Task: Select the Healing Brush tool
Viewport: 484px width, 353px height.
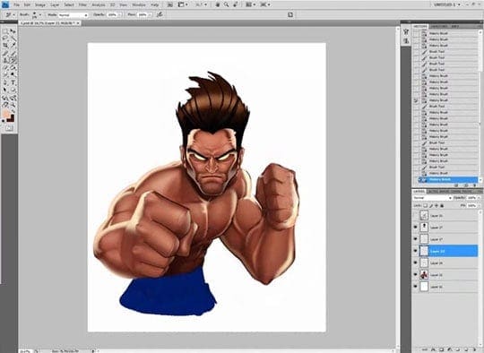Action: (5, 53)
